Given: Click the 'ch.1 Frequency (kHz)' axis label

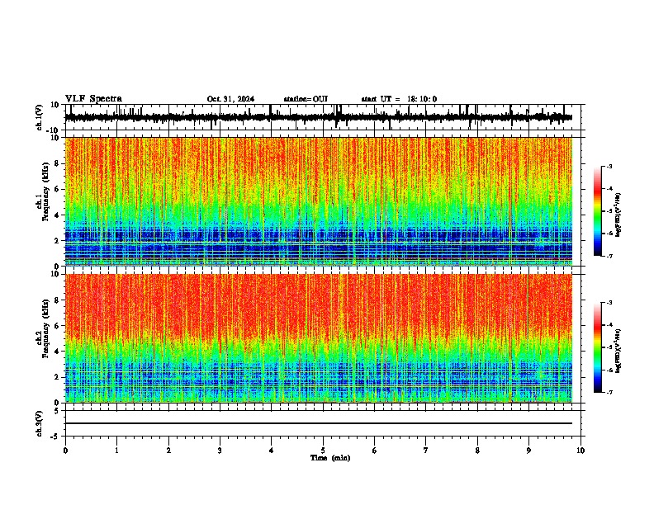Looking at the screenshot, I should tap(43, 193).
